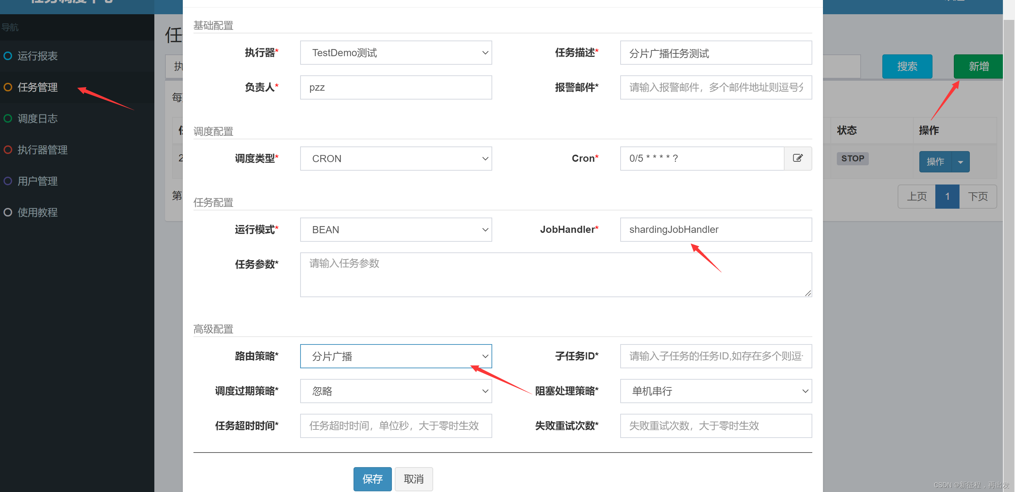Open 任务管理 in the sidebar
The height and width of the screenshot is (492, 1015).
click(x=77, y=87)
